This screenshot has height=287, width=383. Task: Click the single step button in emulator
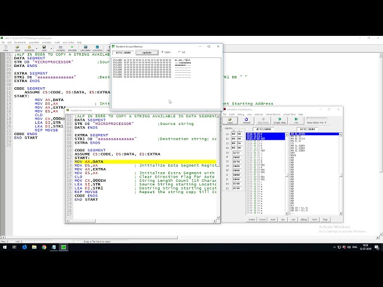coord(279,120)
